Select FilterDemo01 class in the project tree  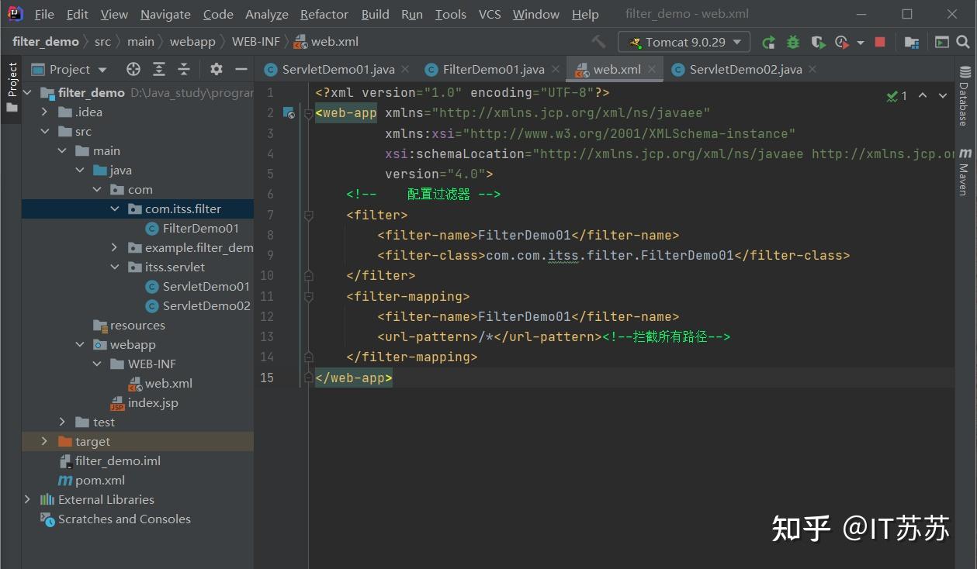pyautogui.click(x=200, y=229)
